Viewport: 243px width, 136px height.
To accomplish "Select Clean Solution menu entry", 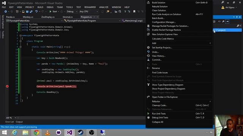I will coord(179,10).
